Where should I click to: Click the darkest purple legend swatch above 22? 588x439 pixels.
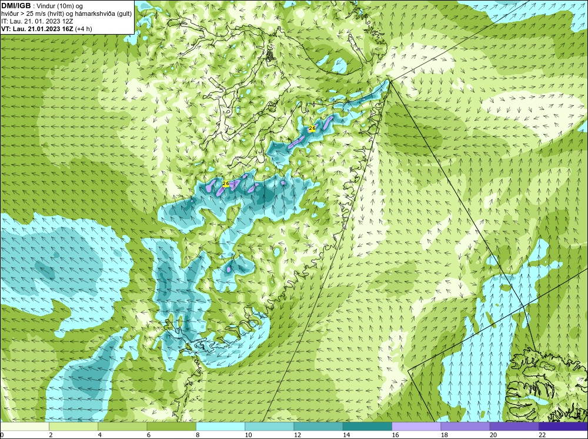pos(563,427)
